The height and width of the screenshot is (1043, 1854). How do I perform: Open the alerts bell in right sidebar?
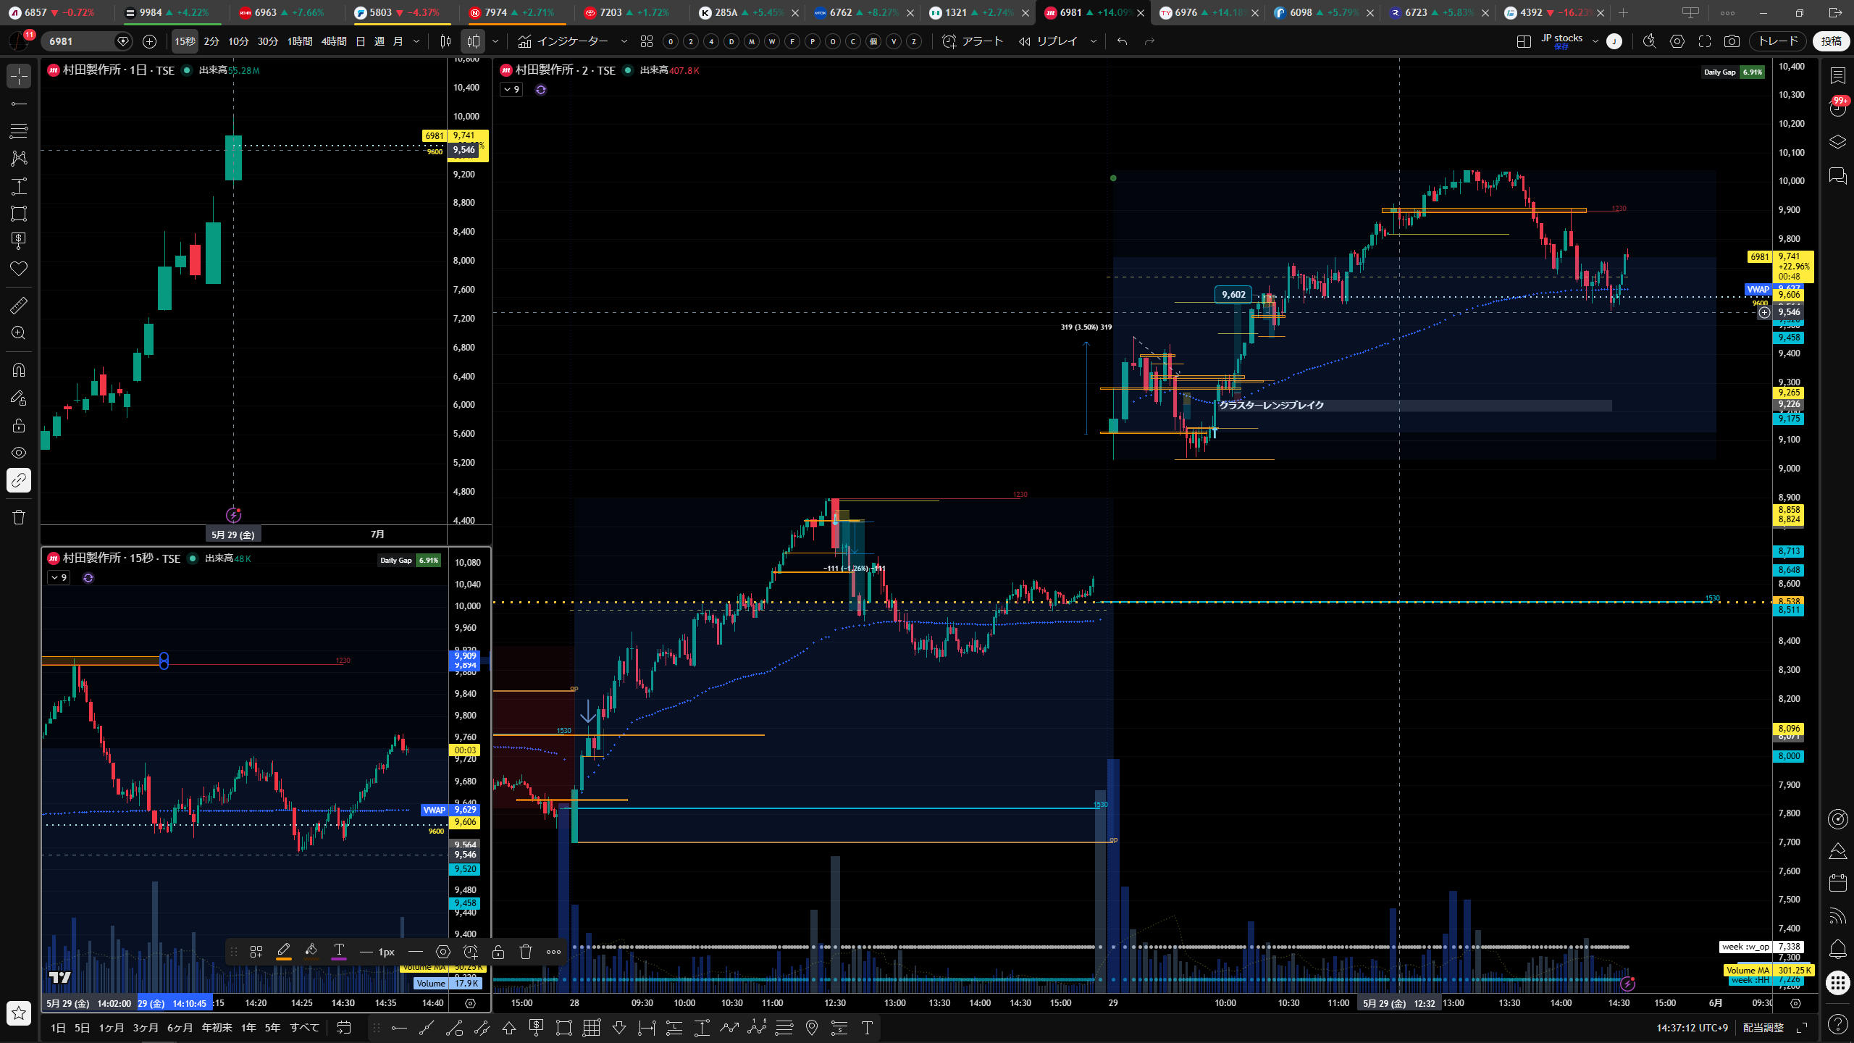[1837, 949]
